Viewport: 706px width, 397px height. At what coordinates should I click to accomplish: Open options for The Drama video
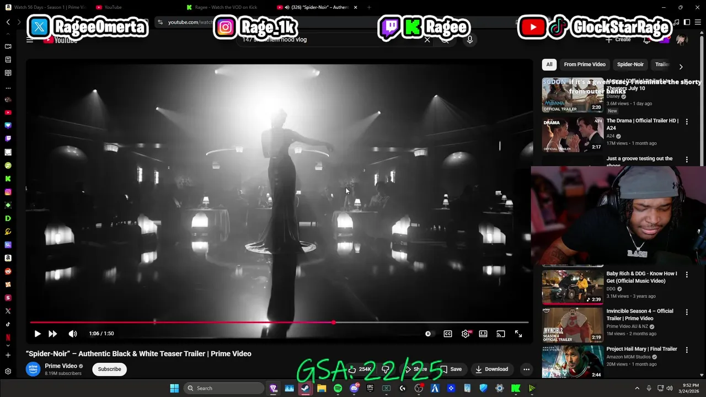point(687,121)
